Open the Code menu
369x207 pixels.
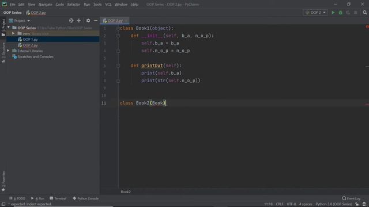point(59,5)
